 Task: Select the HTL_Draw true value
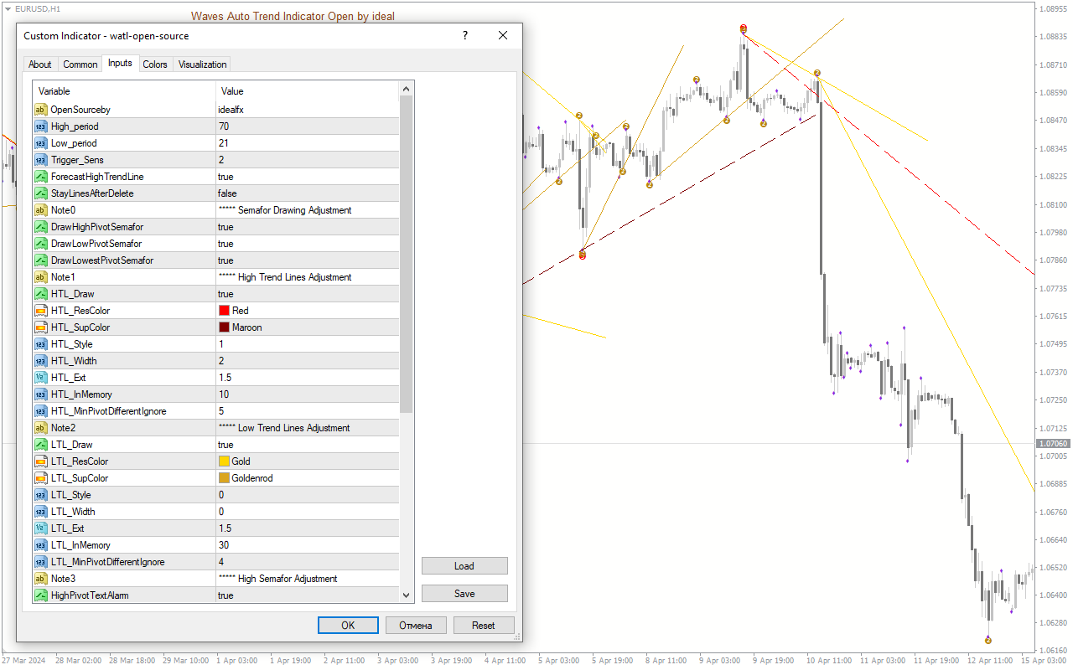pyautogui.click(x=225, y=294)
